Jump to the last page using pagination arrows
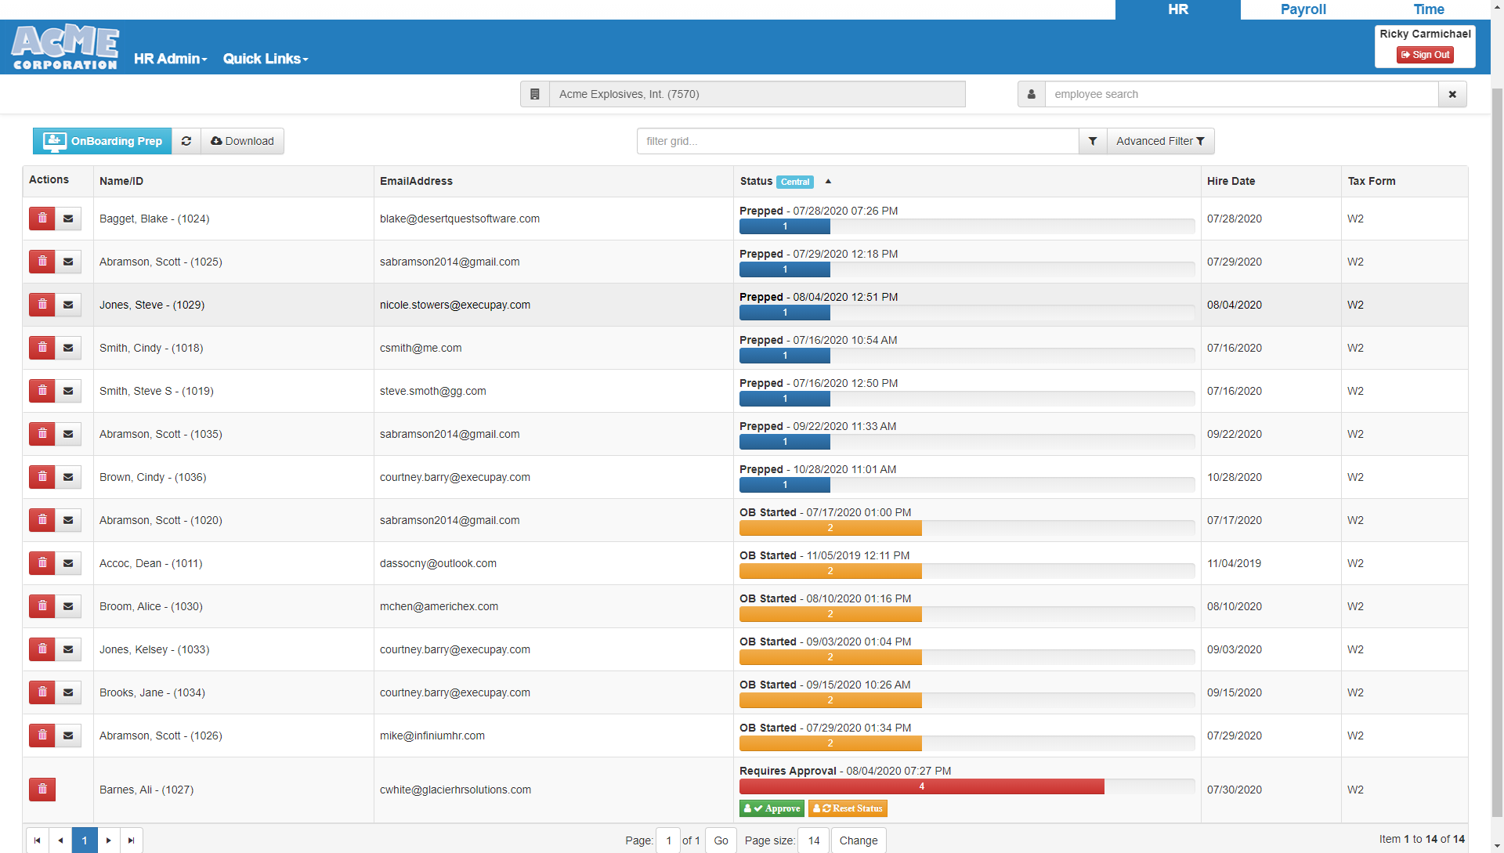1504x853 pixels. click(x=132, y=840)
